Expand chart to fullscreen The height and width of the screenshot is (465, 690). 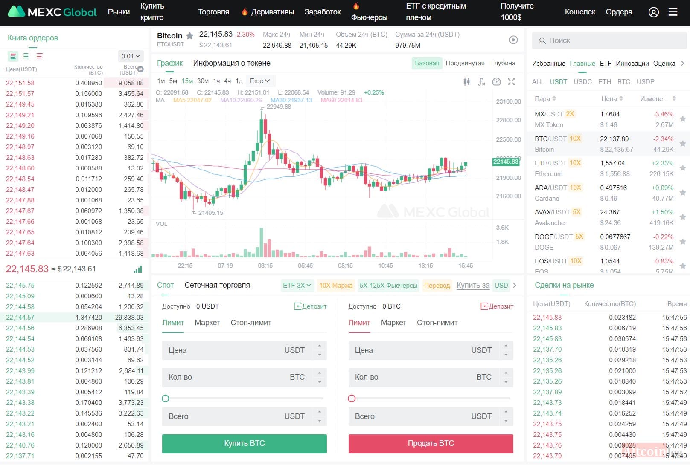coord(511,81)
